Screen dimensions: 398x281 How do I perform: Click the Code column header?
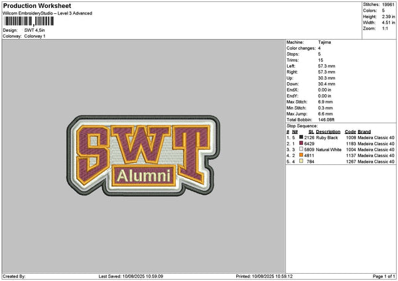pos(350,132)
